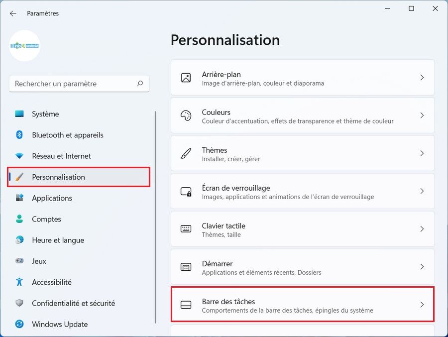
Task: Open Système in the sidebar
Action: (x=45, y=114)
